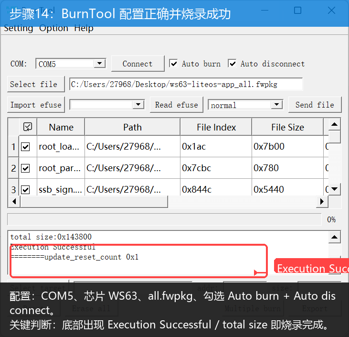This screenshot has width=349, height=337.
Task: Click the ssb_sign... name cell
Action: 61,188
